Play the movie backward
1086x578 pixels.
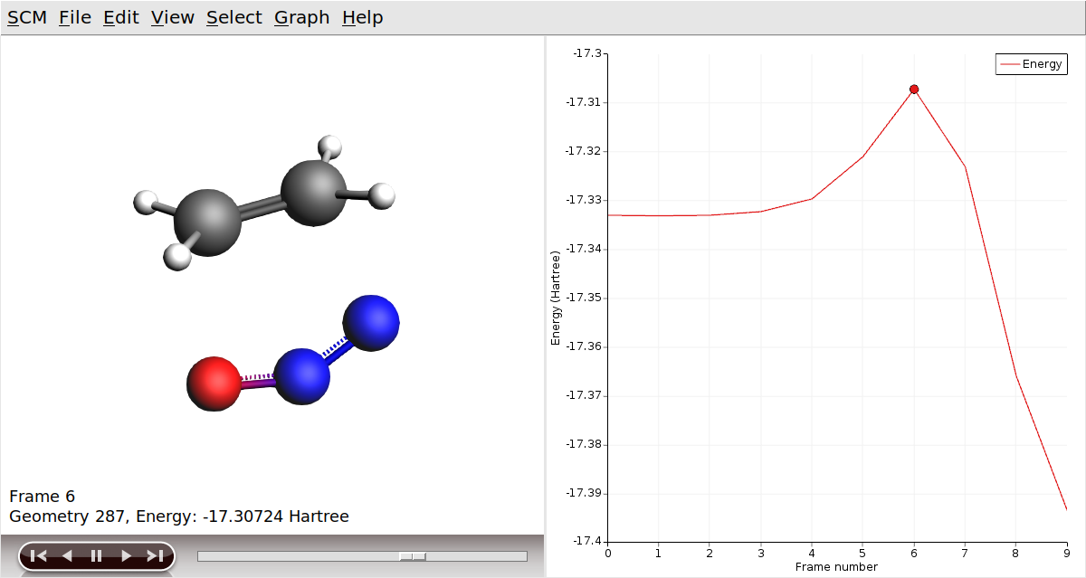[67, 556]
